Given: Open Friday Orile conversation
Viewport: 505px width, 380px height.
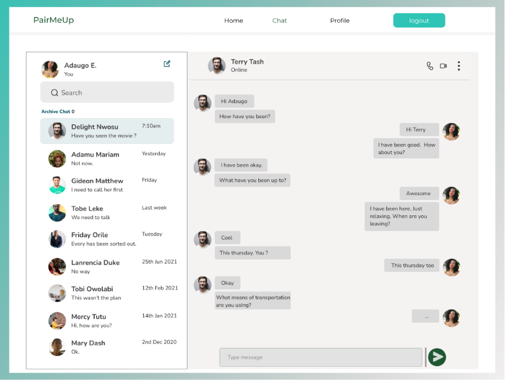Looking at the screenshot, I should tap(107, 239).
